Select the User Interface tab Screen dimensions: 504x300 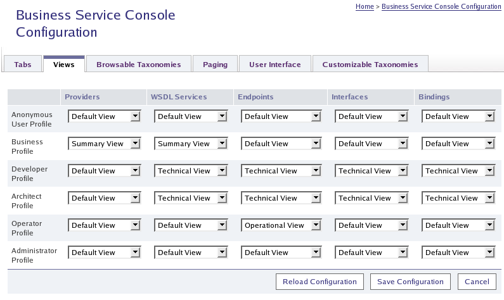[x=275, y=65]
